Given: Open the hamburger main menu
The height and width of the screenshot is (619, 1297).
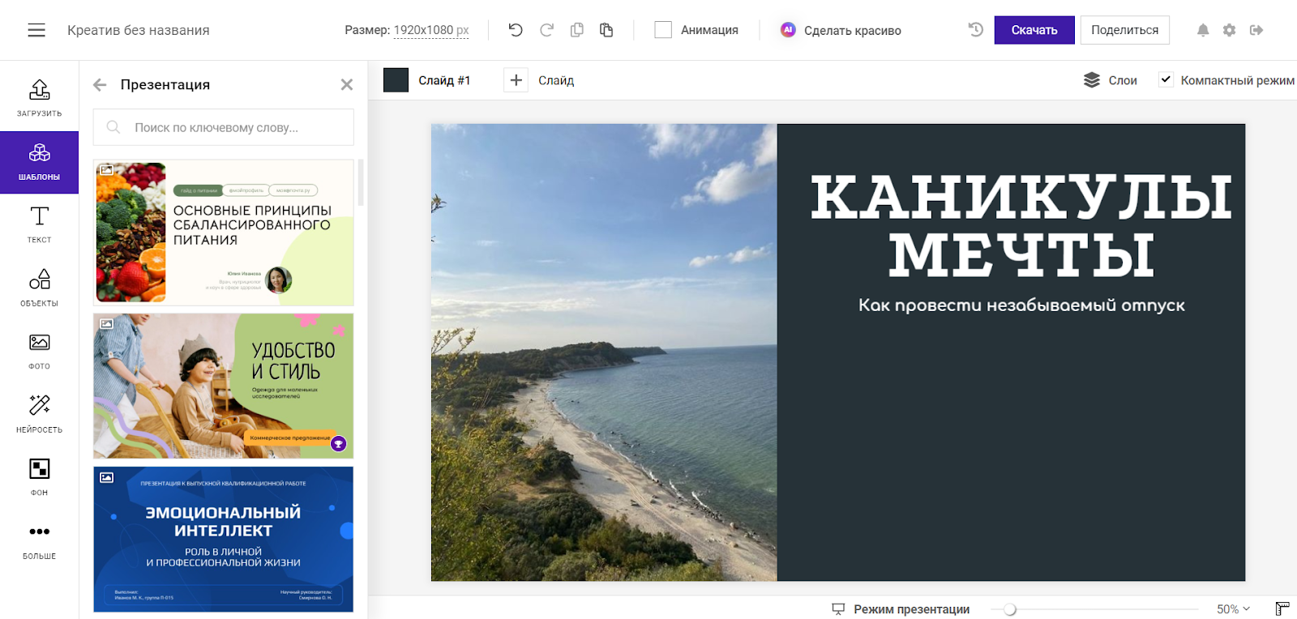Looking at the screenshot, I should (x=36, y=30).
